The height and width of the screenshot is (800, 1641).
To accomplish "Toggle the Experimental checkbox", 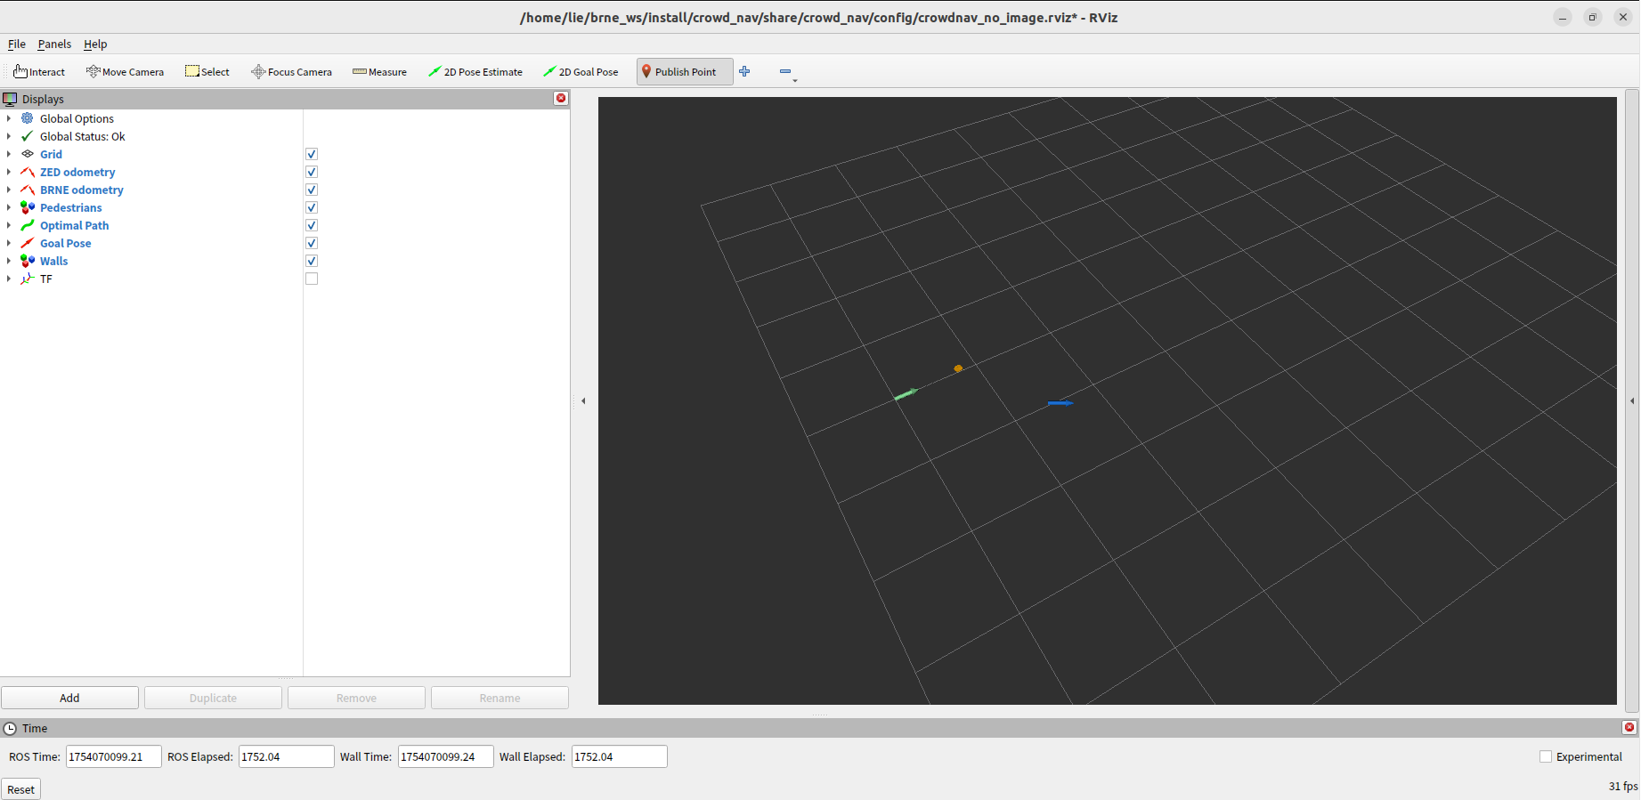I will (1546, 756).
